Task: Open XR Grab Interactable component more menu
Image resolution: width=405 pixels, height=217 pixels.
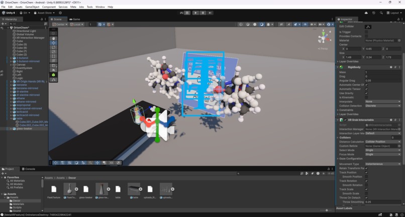Action: [399, 120]
